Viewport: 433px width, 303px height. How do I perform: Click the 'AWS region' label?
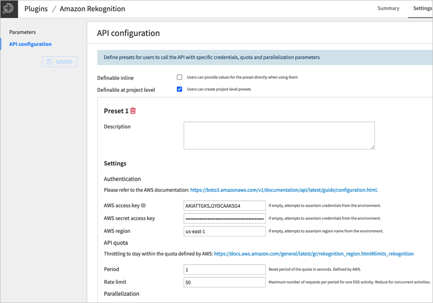click(x=117, y=231)
